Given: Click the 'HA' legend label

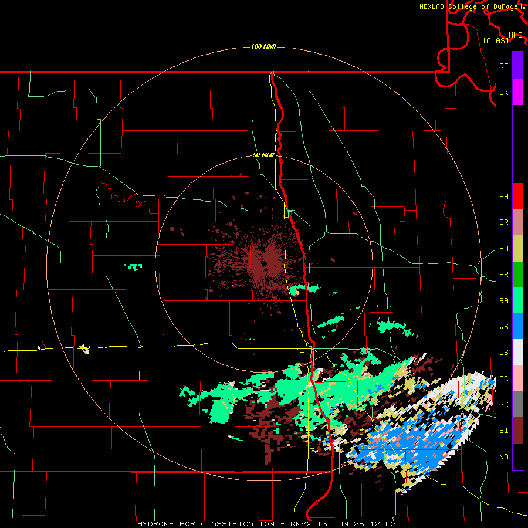Looking at the screenshot, I should coord(503,197).
